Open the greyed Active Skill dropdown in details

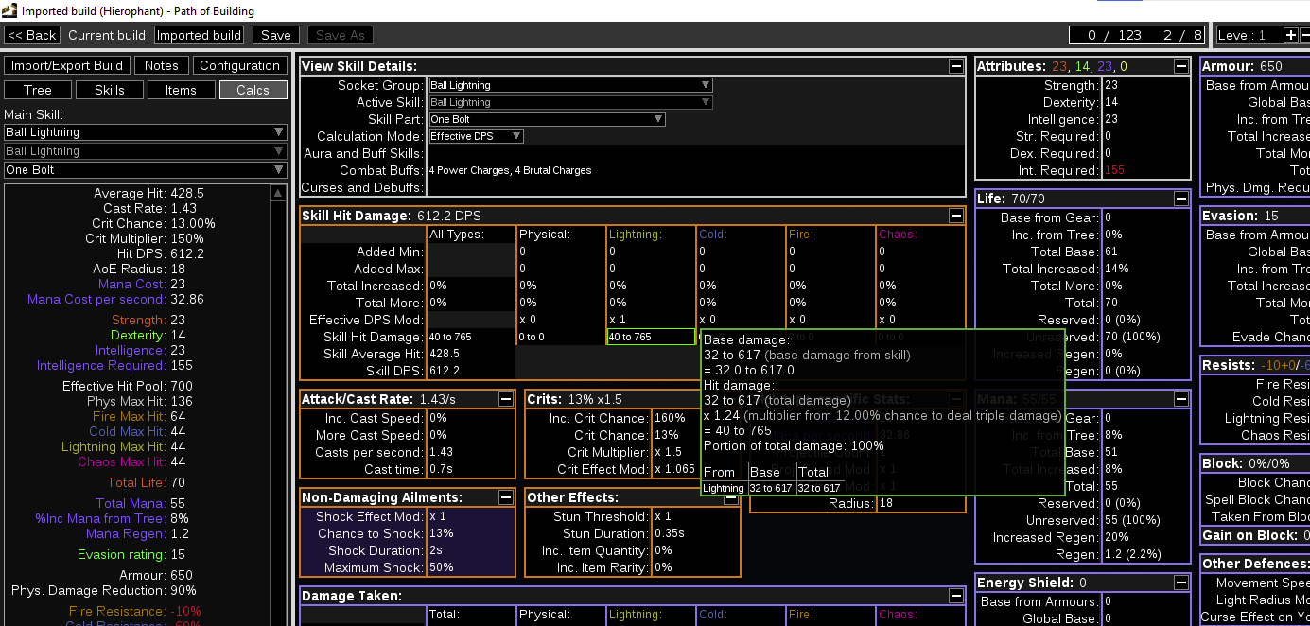(570, 102)
